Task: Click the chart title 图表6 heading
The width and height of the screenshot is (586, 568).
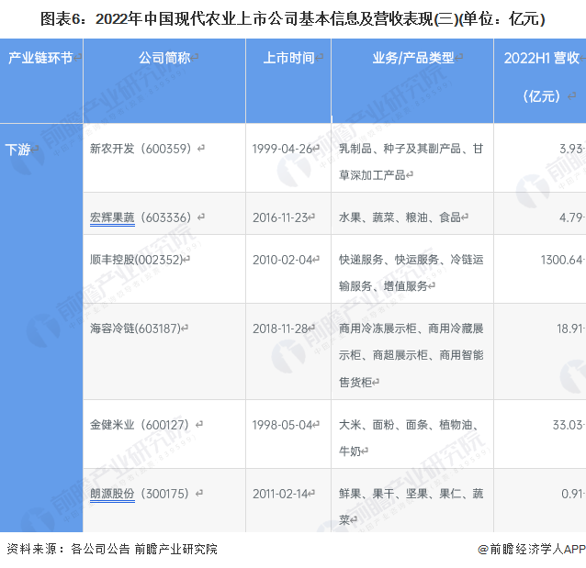Action: pos(293,17)
